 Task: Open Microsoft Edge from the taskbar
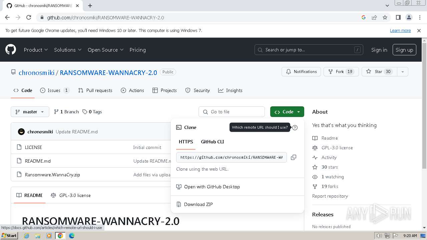point(72,236)
